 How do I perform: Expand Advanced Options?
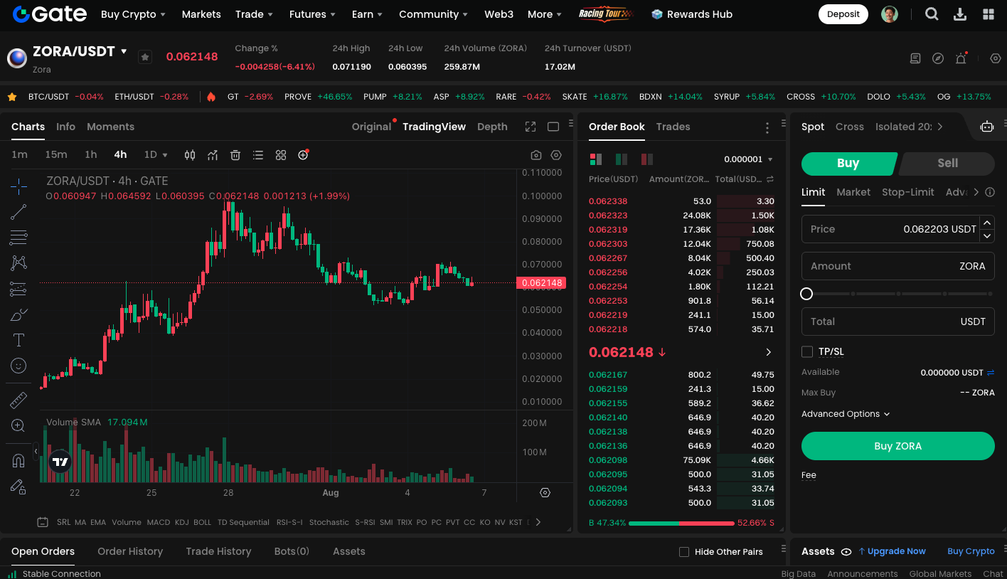846,414
